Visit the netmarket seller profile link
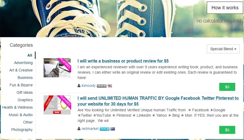 90,129
